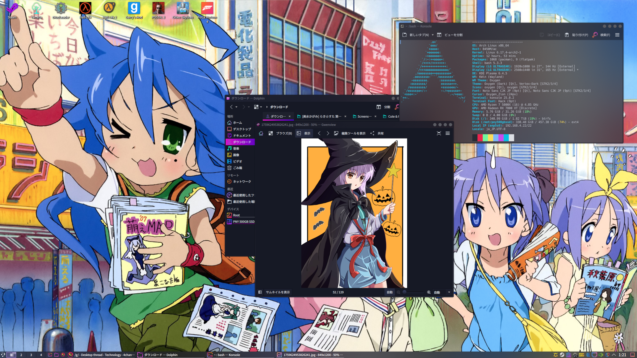The height and width of the screenshot is (358, 637).
Task: Toggle the sidebar panel in Gwenview's status bar
Action: coord(260,292)
